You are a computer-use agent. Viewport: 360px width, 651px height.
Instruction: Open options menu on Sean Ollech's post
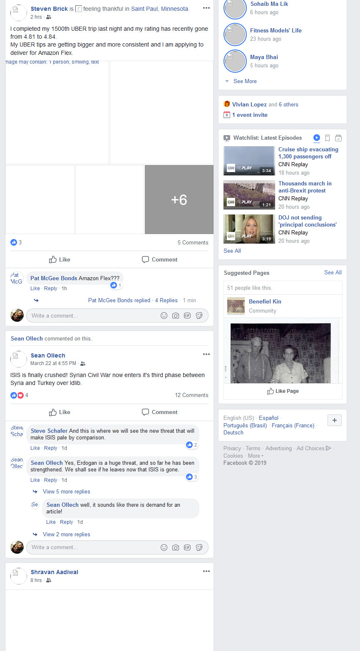pos(206,354)
